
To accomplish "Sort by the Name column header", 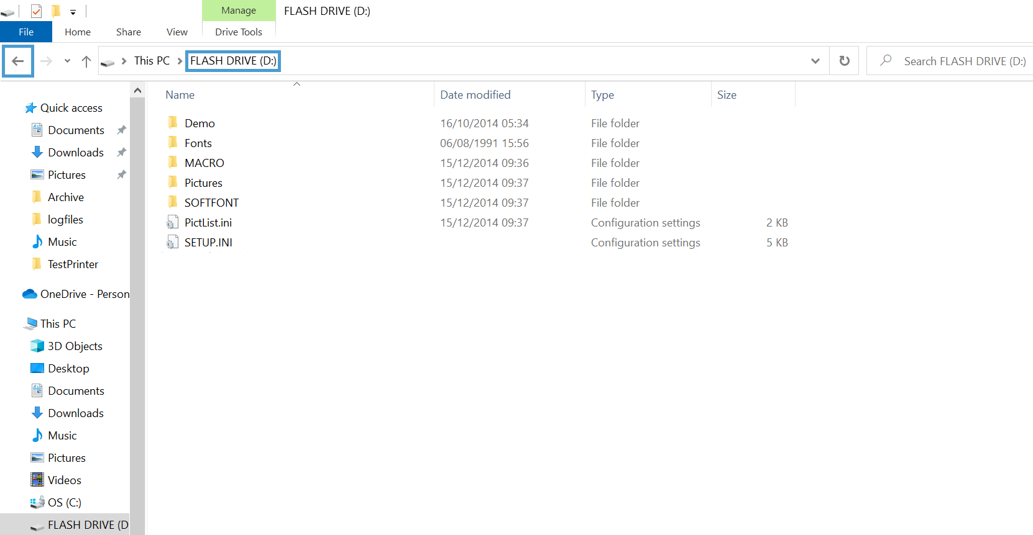I will 180,95.
